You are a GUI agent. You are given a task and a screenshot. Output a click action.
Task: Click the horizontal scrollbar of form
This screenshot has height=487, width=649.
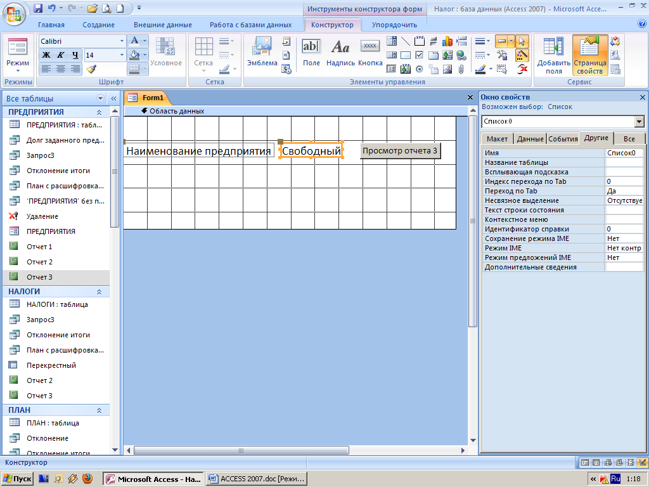click(x=241, y=450)
